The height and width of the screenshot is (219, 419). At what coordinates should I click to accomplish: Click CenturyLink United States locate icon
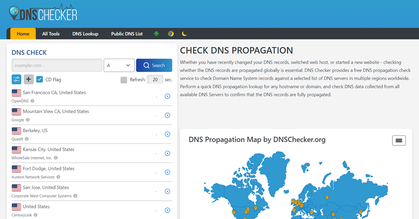[168, 210]
